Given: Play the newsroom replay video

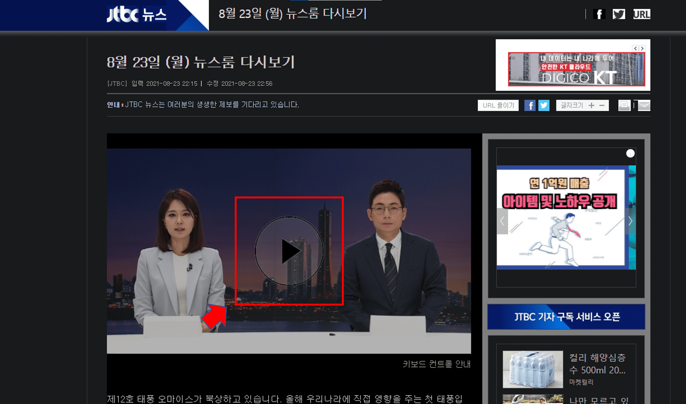Looking at the screenshot, I should (289, 251).
